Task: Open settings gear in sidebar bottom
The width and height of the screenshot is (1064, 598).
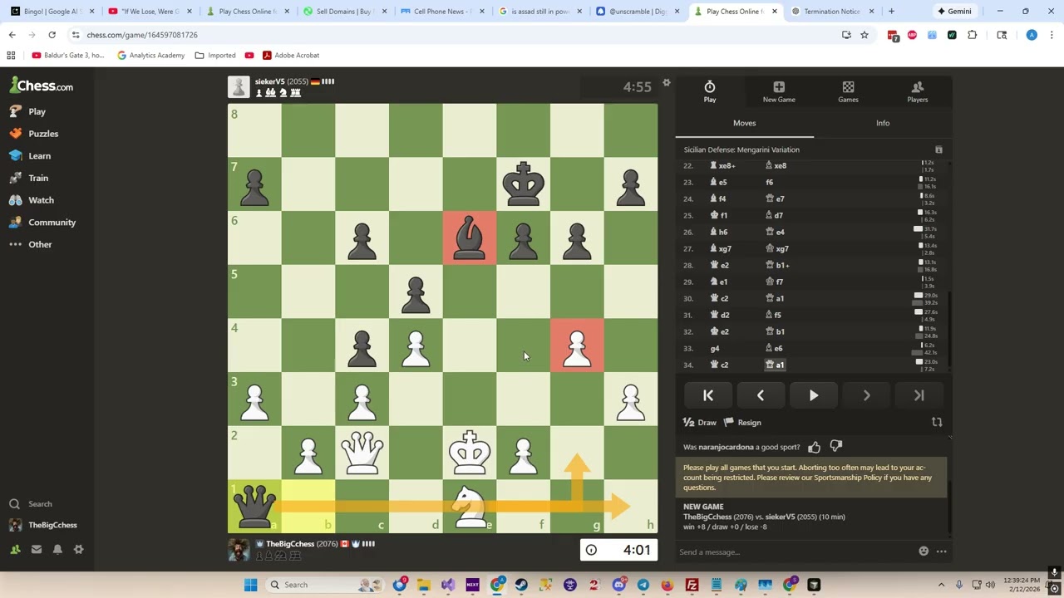Action: [78, 549]
